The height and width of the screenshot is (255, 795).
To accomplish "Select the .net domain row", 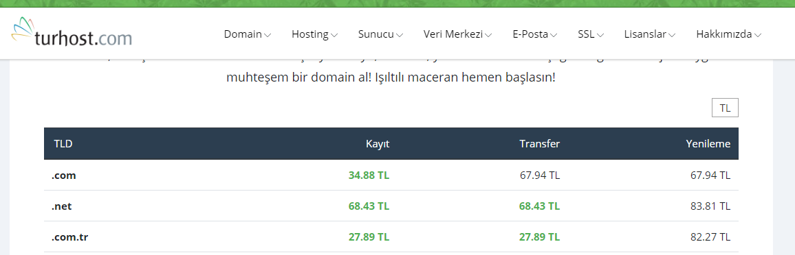I will 391,206.
